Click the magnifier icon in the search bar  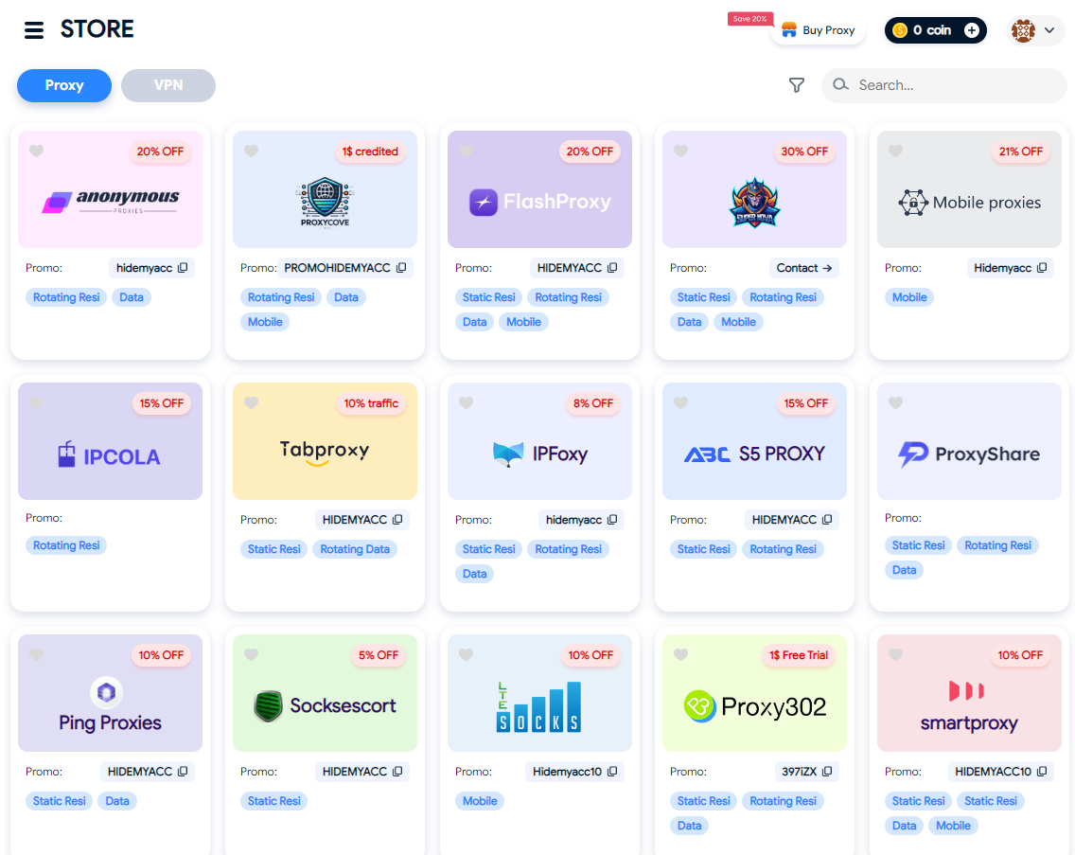[x=840, y=84]
